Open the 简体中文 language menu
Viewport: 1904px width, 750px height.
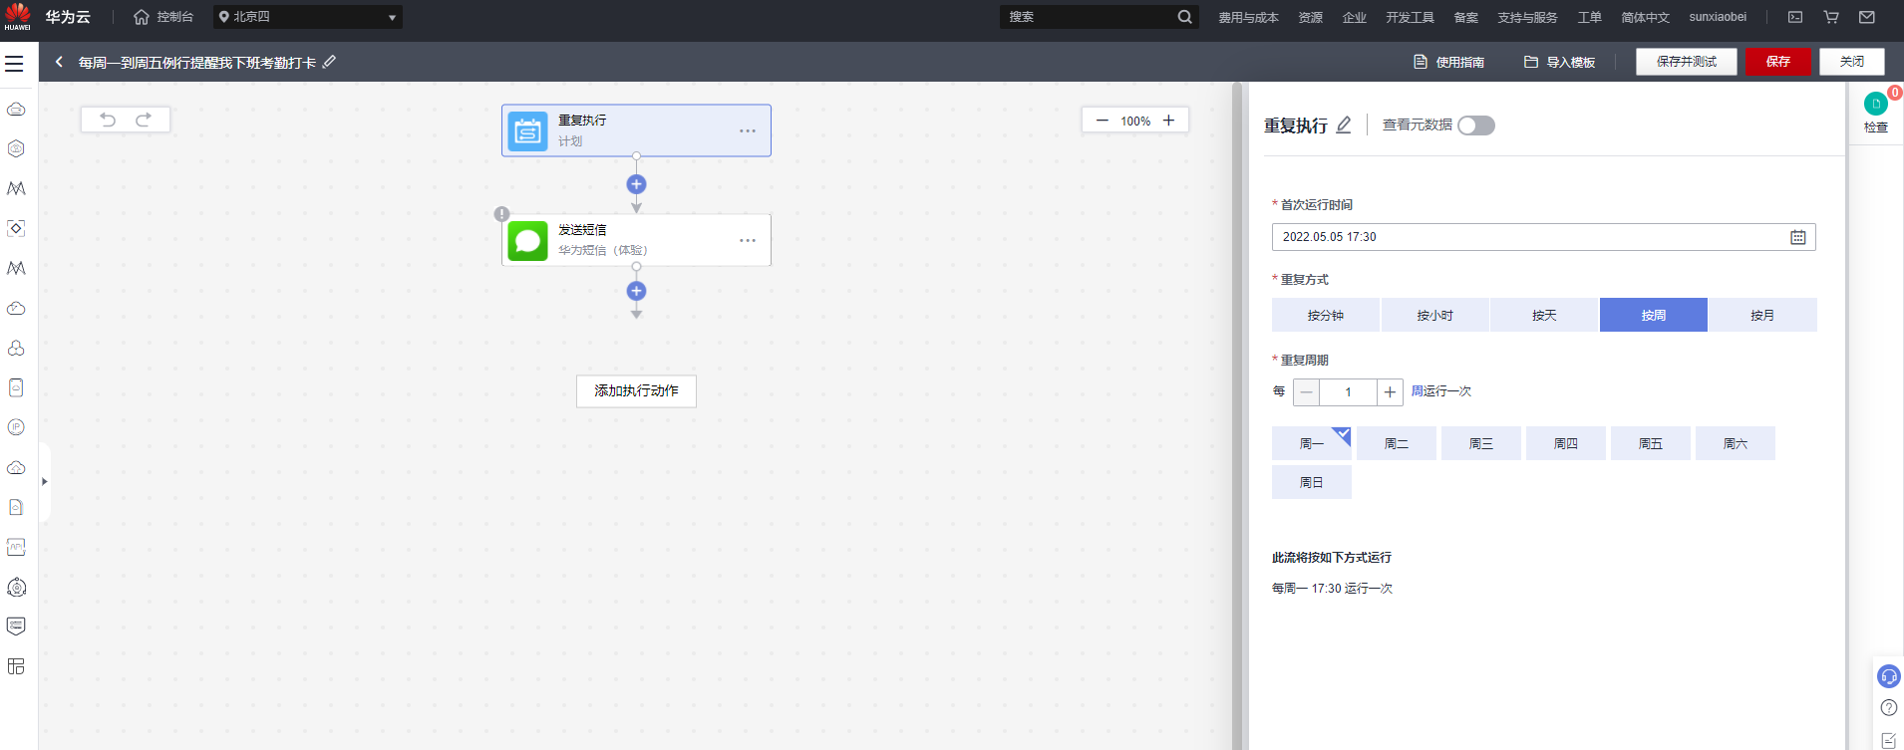click(1645, 17)
